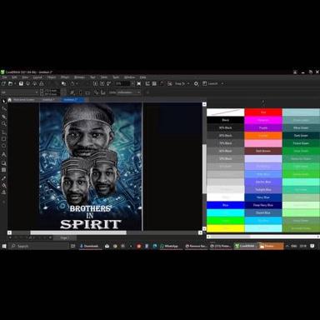The image size is (320, 320).
Task: Select the Ellipse tool
Action: coord(3,146)
